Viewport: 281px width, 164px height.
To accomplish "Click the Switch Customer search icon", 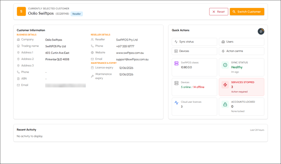I will (234, 12).
